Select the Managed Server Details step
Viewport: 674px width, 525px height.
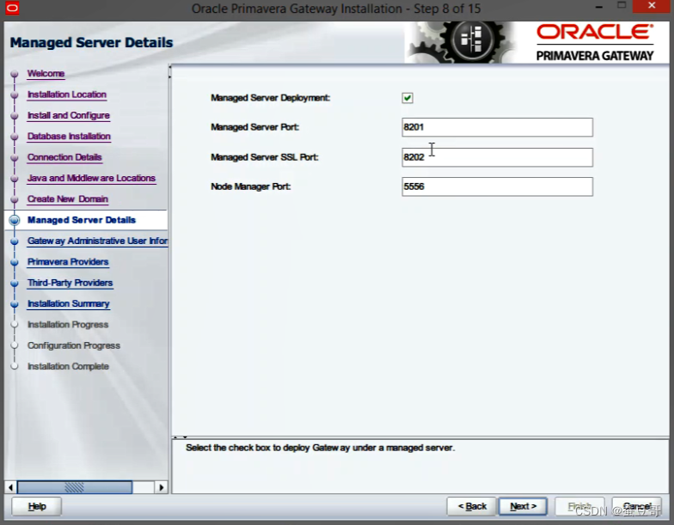(x=82, y=220)
